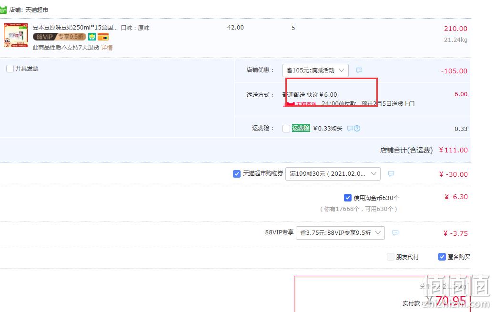The image size is (494, 312).
Task: Click the 88VIP deduction ¥-3.75
Action: [455, 233]
